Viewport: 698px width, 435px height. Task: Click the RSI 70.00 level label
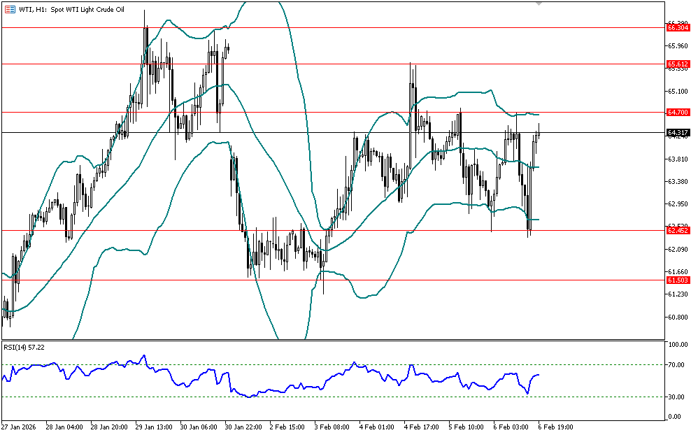coord(677,365)
